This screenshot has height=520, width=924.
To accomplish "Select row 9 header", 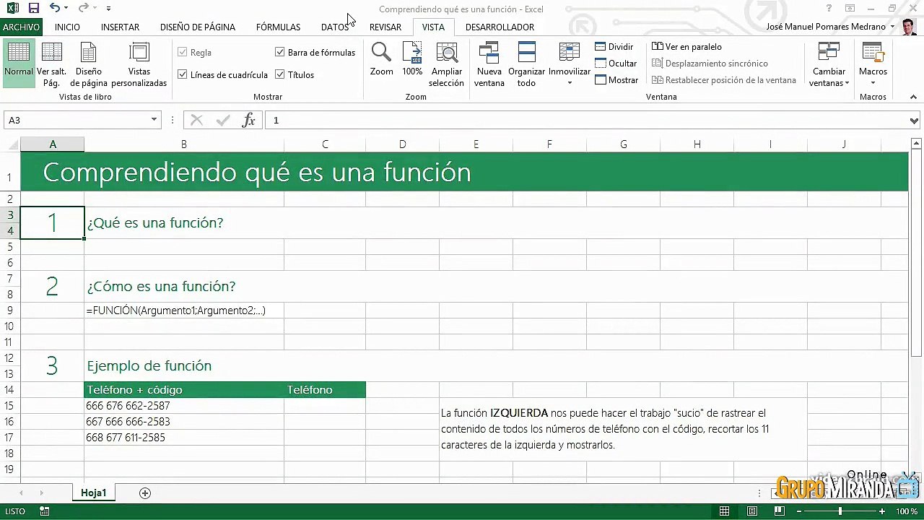I will pyautogui.click(x=10, y=311).
